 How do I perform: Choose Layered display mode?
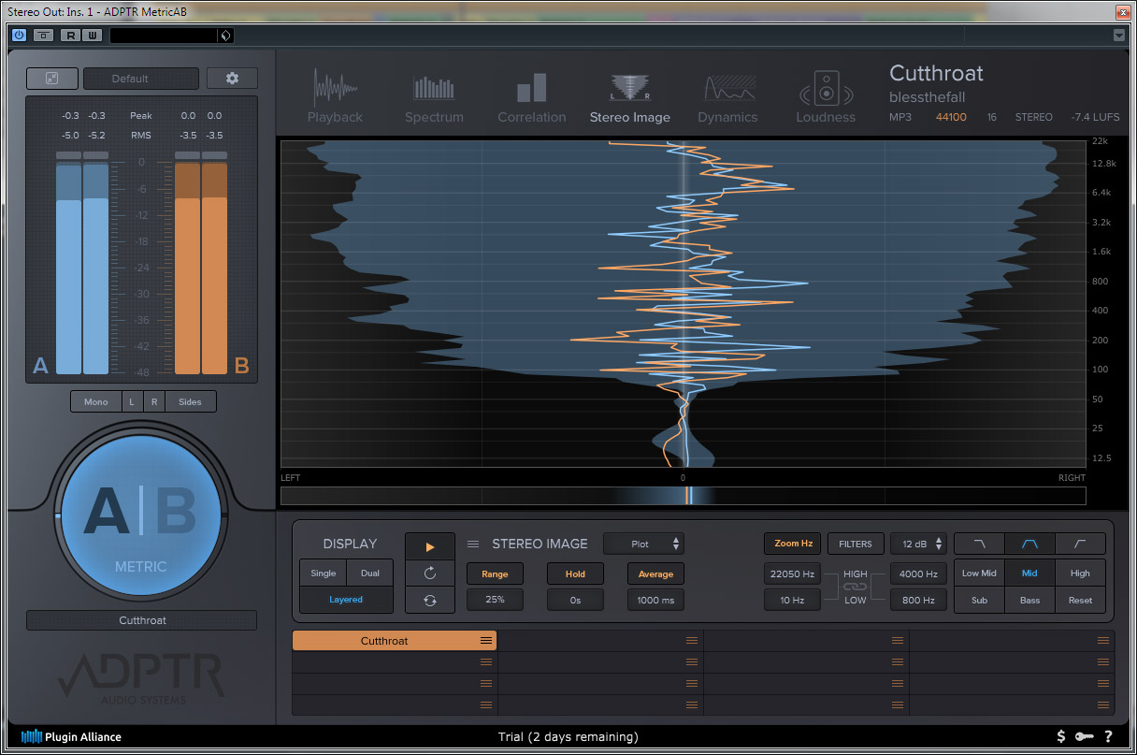(346, 600)
